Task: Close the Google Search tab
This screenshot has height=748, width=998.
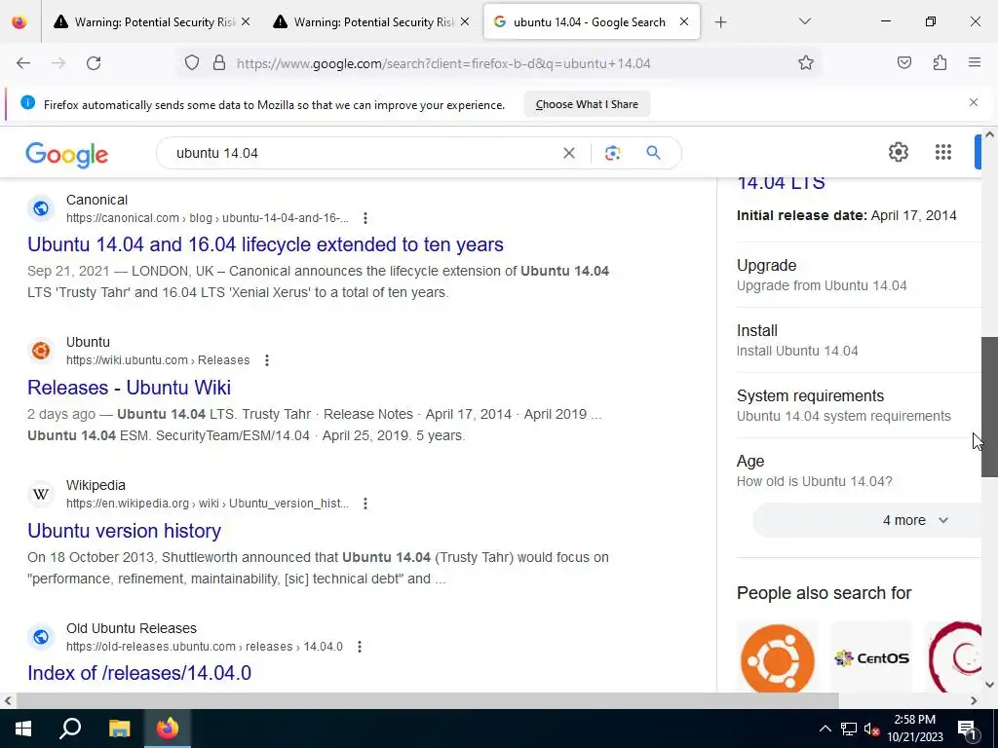Action: pyautogui.click(x=683, y=22)
